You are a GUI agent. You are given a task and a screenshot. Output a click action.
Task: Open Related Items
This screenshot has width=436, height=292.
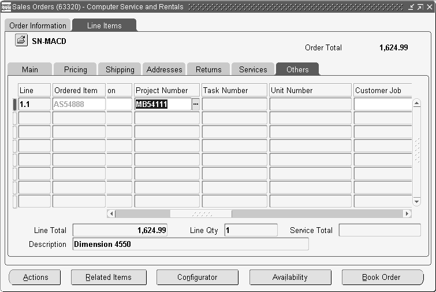tap(109, 277)
